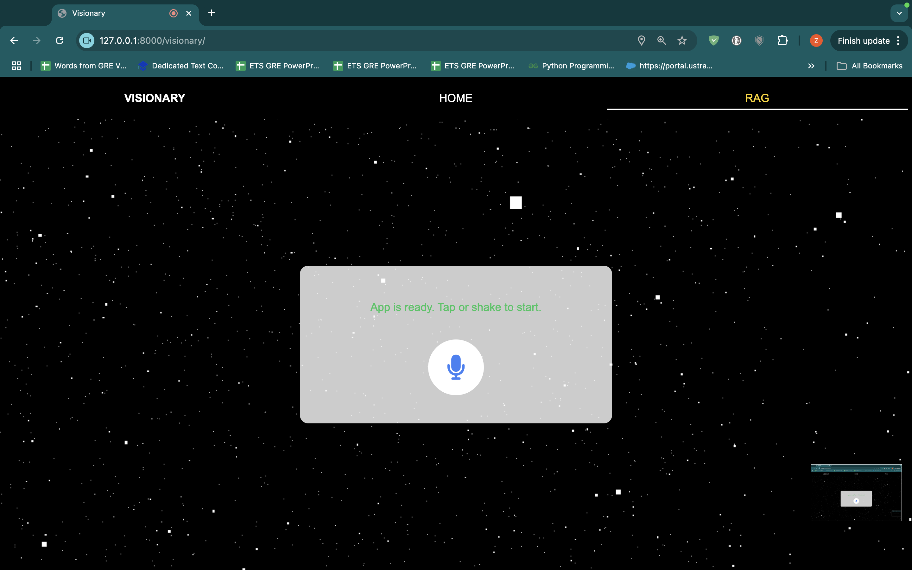Open the apps grid in bookmarks bar
Screen dimensions: 912x570
(x=16, y=66)
